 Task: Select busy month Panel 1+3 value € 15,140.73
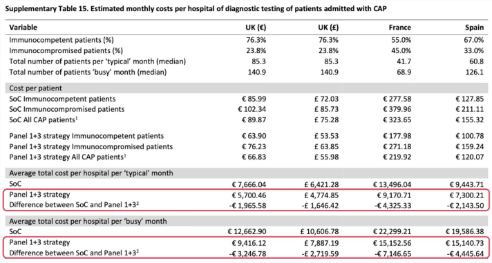(464, 243)
